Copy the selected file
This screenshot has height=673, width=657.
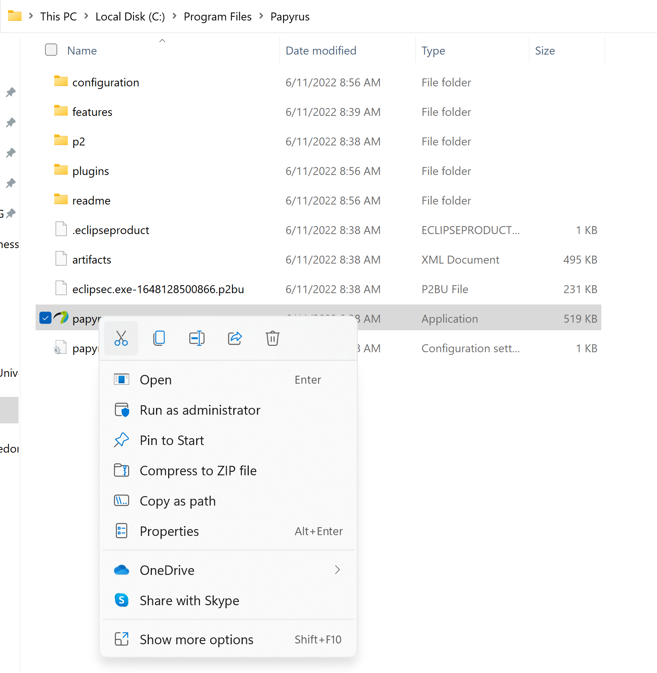coord(159,338)
